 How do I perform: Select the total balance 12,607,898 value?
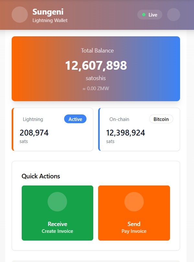point(96,65)
